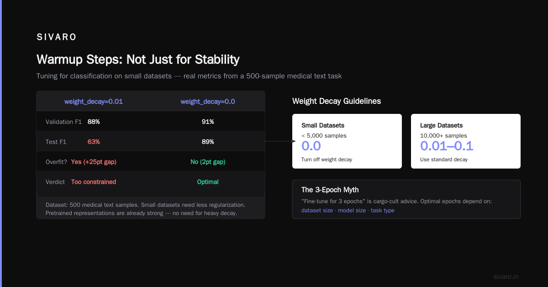Screen dimensions: 548x287
Task: Click 'Use standard decay' caption
Action: coord(444,159)
